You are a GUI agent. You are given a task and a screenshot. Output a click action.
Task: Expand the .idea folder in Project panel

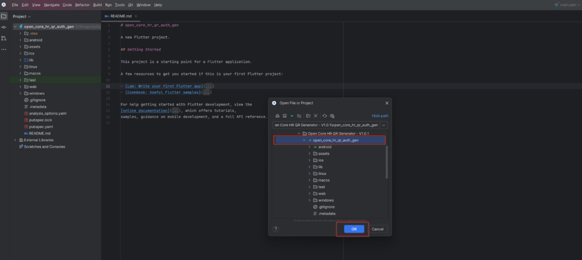[20, 33]
